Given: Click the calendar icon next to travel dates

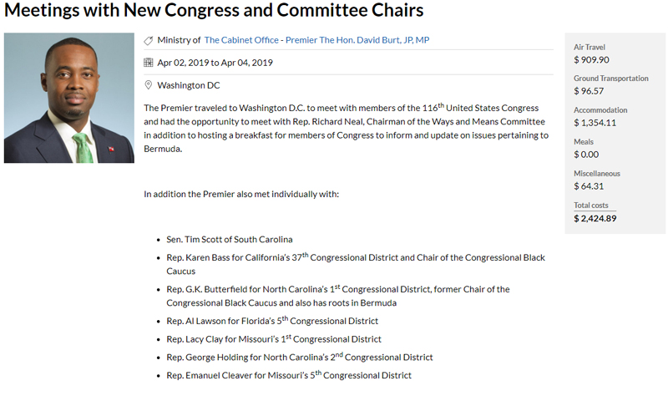Looking at the screenshot, I should 149,63.
